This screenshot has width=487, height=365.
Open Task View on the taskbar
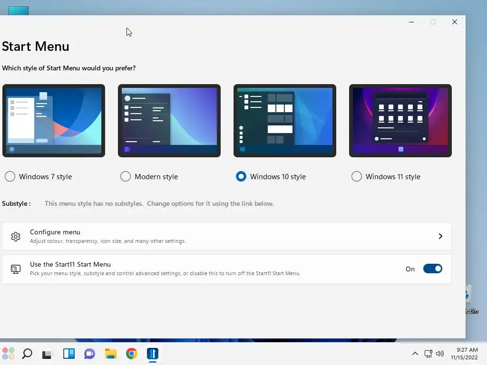pos(47,354)
